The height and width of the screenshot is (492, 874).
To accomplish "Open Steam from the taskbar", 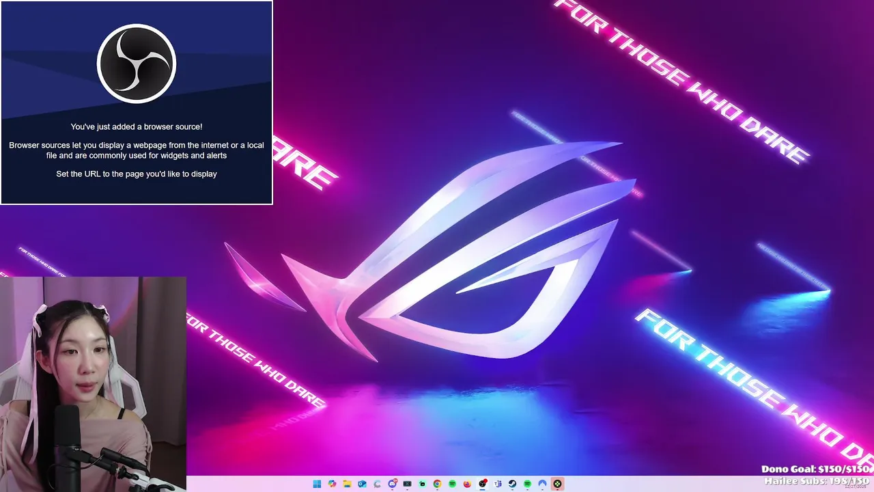I will [512, 484].
